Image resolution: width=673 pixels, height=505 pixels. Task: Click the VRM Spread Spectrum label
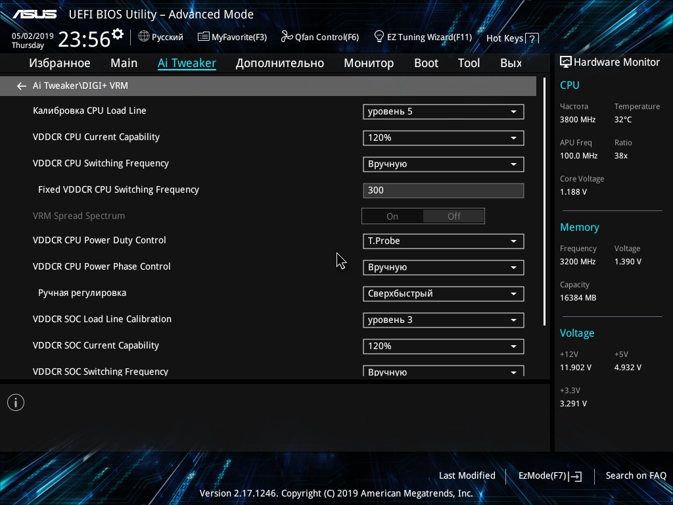tap(79, 216)
